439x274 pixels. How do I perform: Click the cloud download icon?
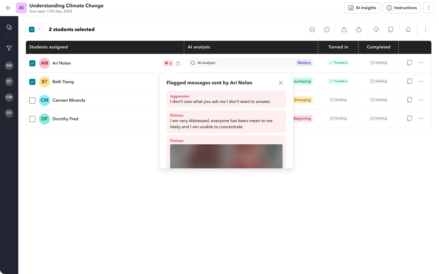pyautogui.click(x=376, y=30)
